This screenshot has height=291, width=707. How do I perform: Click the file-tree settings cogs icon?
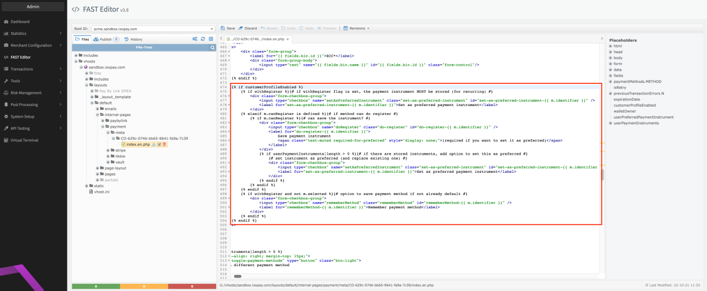coord(194,39)
